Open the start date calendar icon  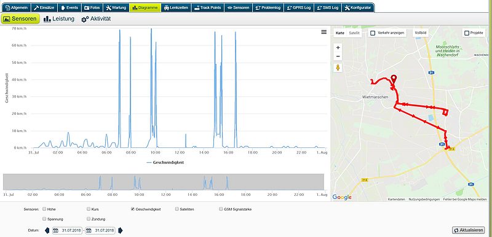pyautogui.click(x=55, y=231)
